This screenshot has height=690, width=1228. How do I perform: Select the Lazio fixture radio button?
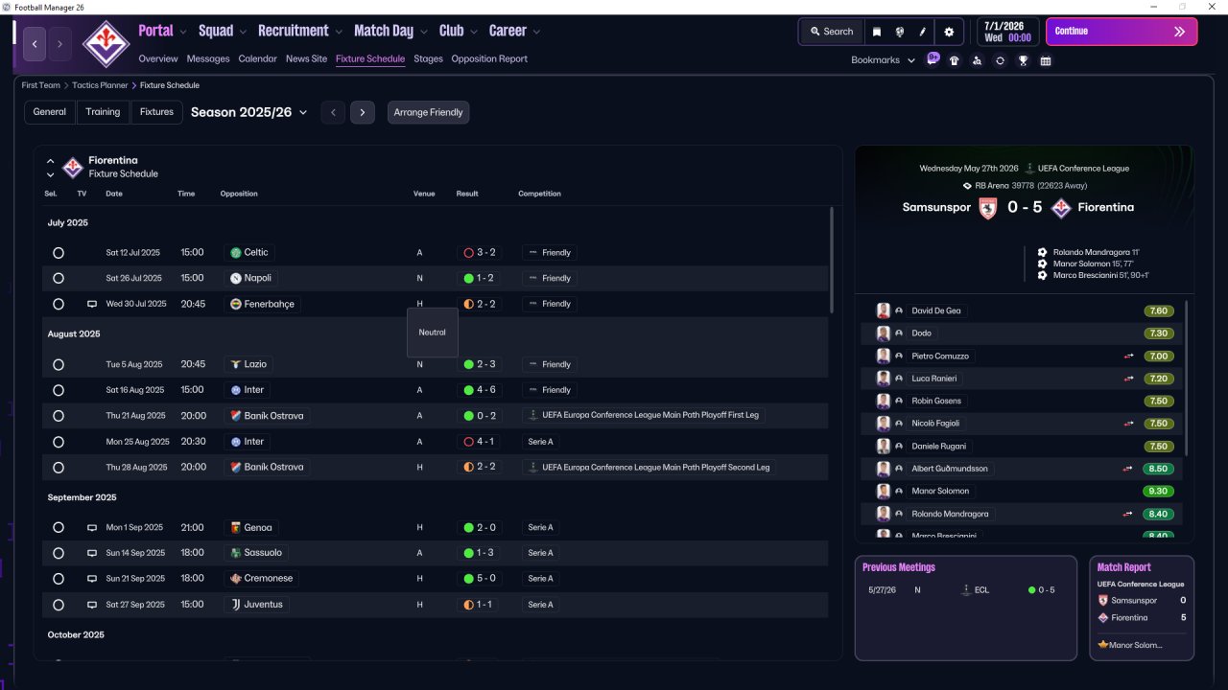(x=59, y=365)
